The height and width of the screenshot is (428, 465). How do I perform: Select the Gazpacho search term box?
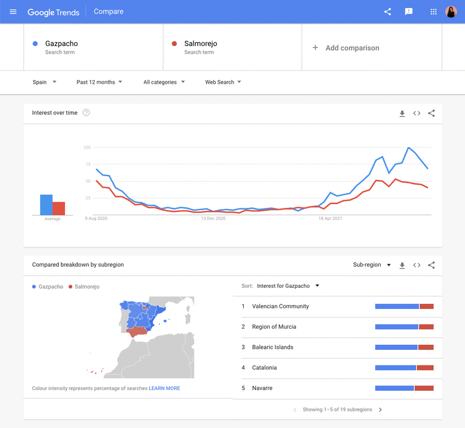tap(94, 47)
